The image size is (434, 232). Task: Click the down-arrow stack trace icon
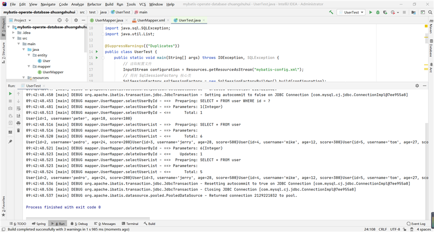(x=18, y=101)
